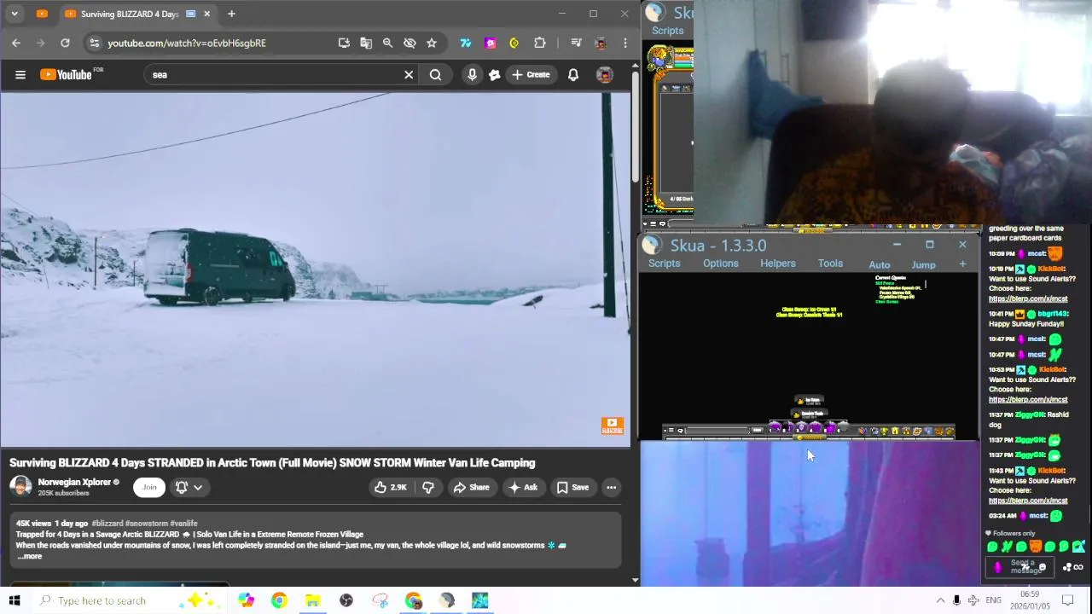Clear the YouTube search box text

(409, 75)
